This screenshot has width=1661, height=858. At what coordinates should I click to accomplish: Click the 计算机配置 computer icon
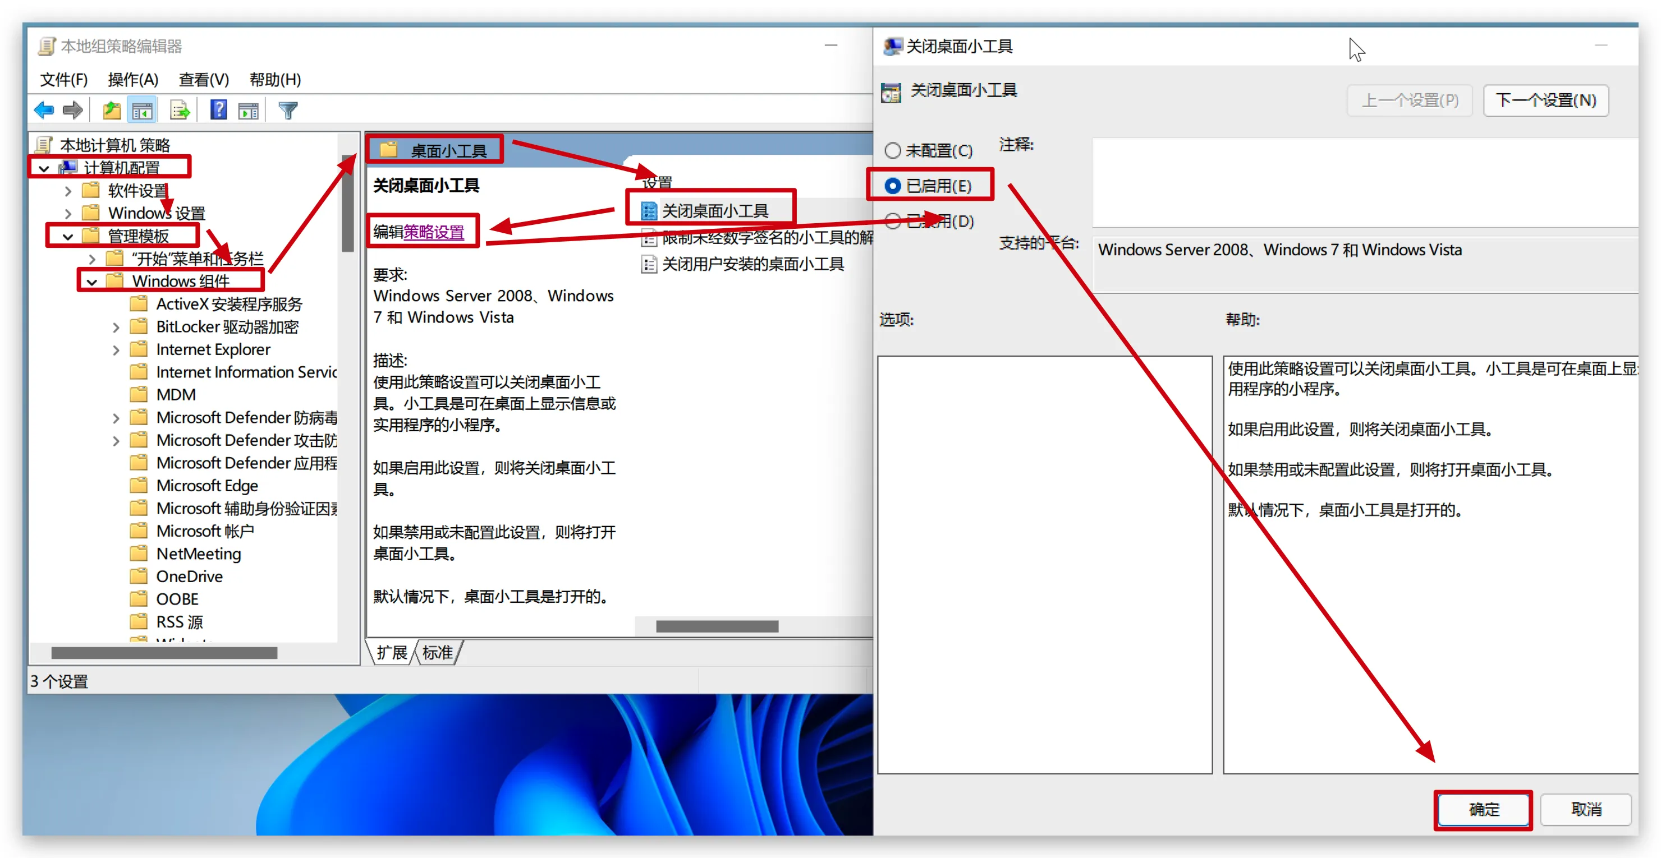[x=68, y=168]
